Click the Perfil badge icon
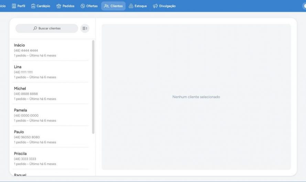 14,6
